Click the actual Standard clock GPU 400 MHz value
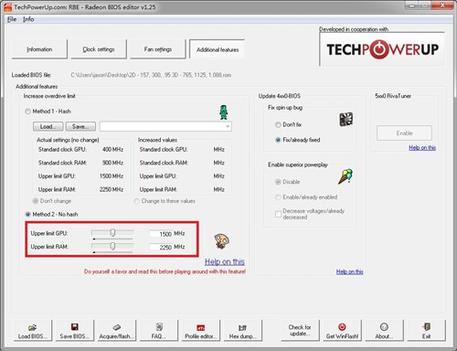Screen dimensions: 457x351 pos(112,150)
